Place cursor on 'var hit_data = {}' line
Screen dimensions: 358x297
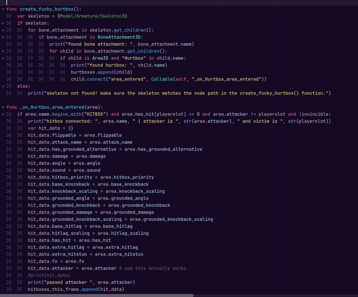51,128
